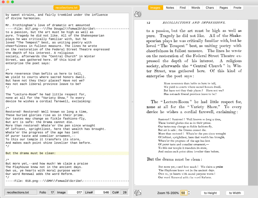Toggle the hand icon beside the Zoom label
The height and width of the screenshot is (198, 258).
[137, 193]
